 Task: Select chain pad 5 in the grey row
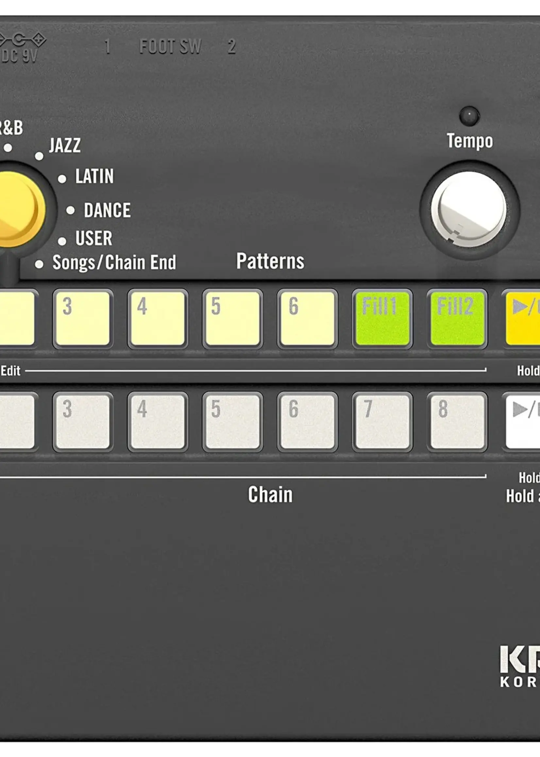(233, 422)
